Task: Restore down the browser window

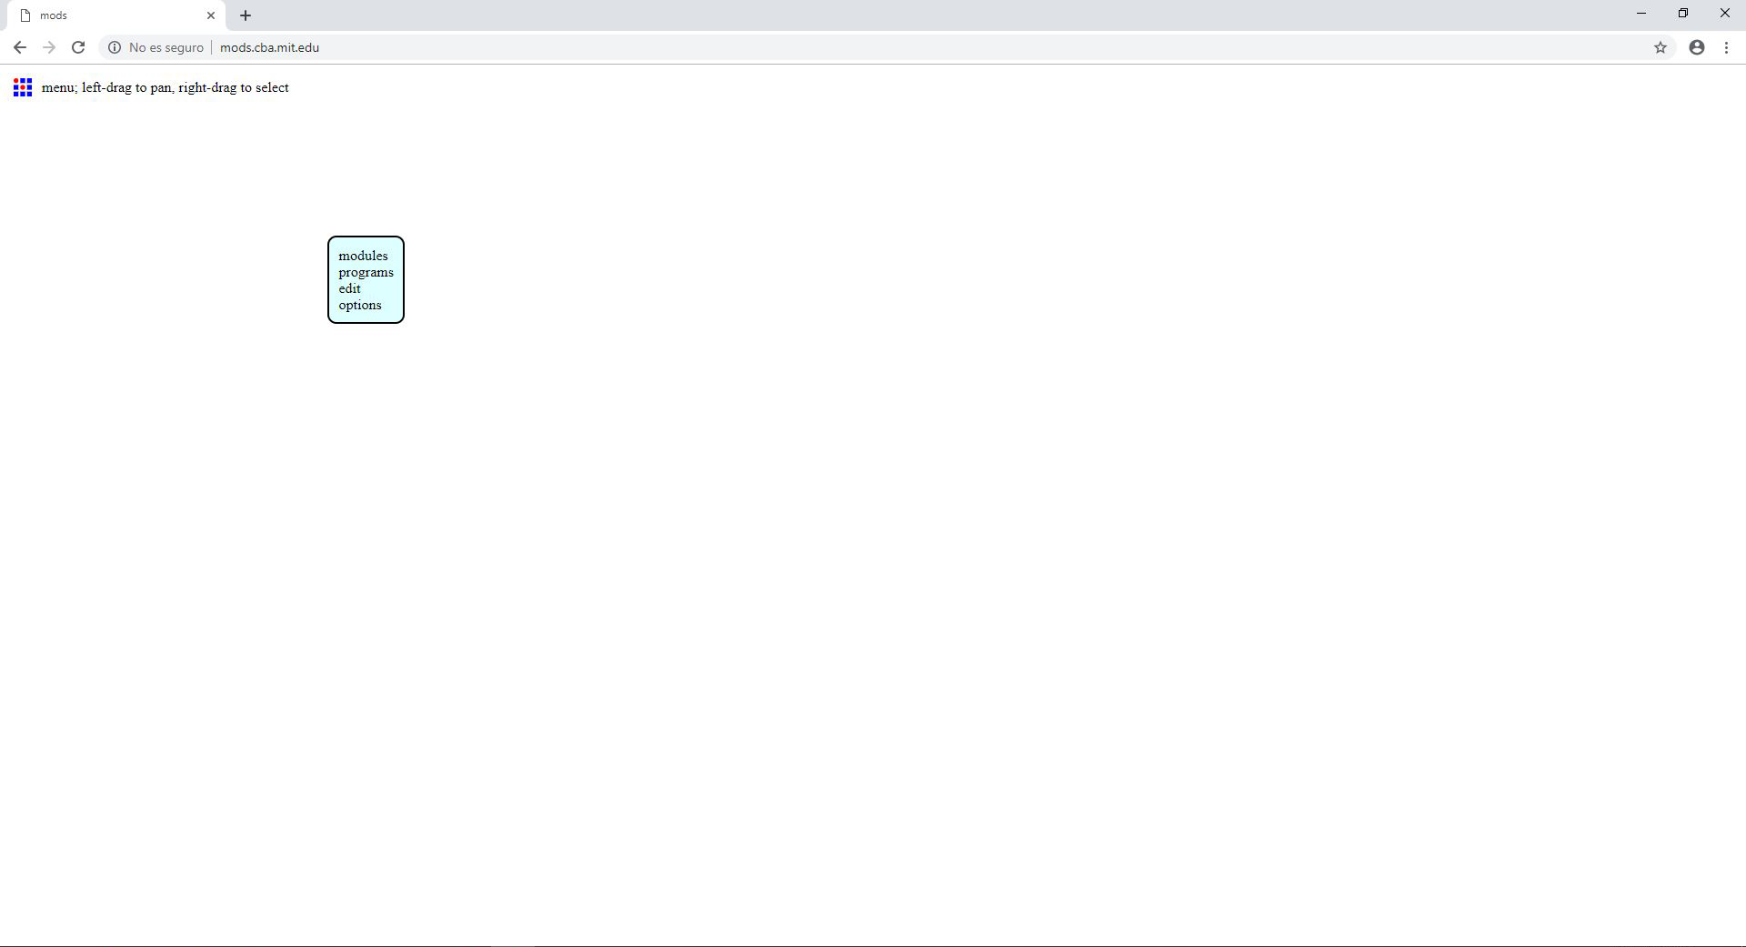Action: click(1682, 14)
